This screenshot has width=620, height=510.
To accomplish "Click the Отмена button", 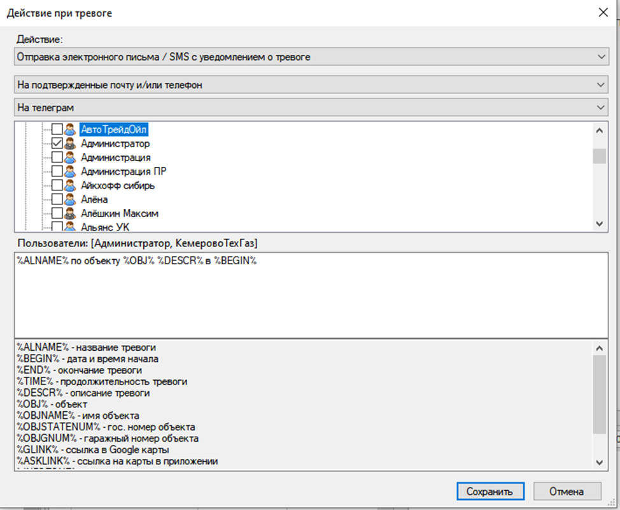I will (x=567, y=492).
